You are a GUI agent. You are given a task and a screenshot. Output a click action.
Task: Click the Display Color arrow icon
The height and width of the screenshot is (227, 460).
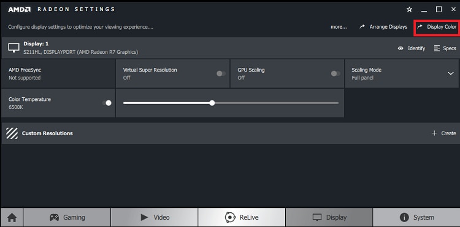click(x=420, y=27)
